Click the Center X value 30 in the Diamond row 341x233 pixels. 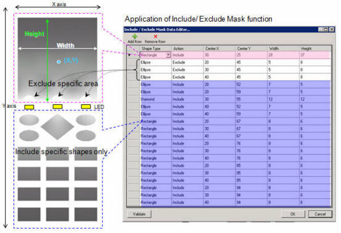220,99
